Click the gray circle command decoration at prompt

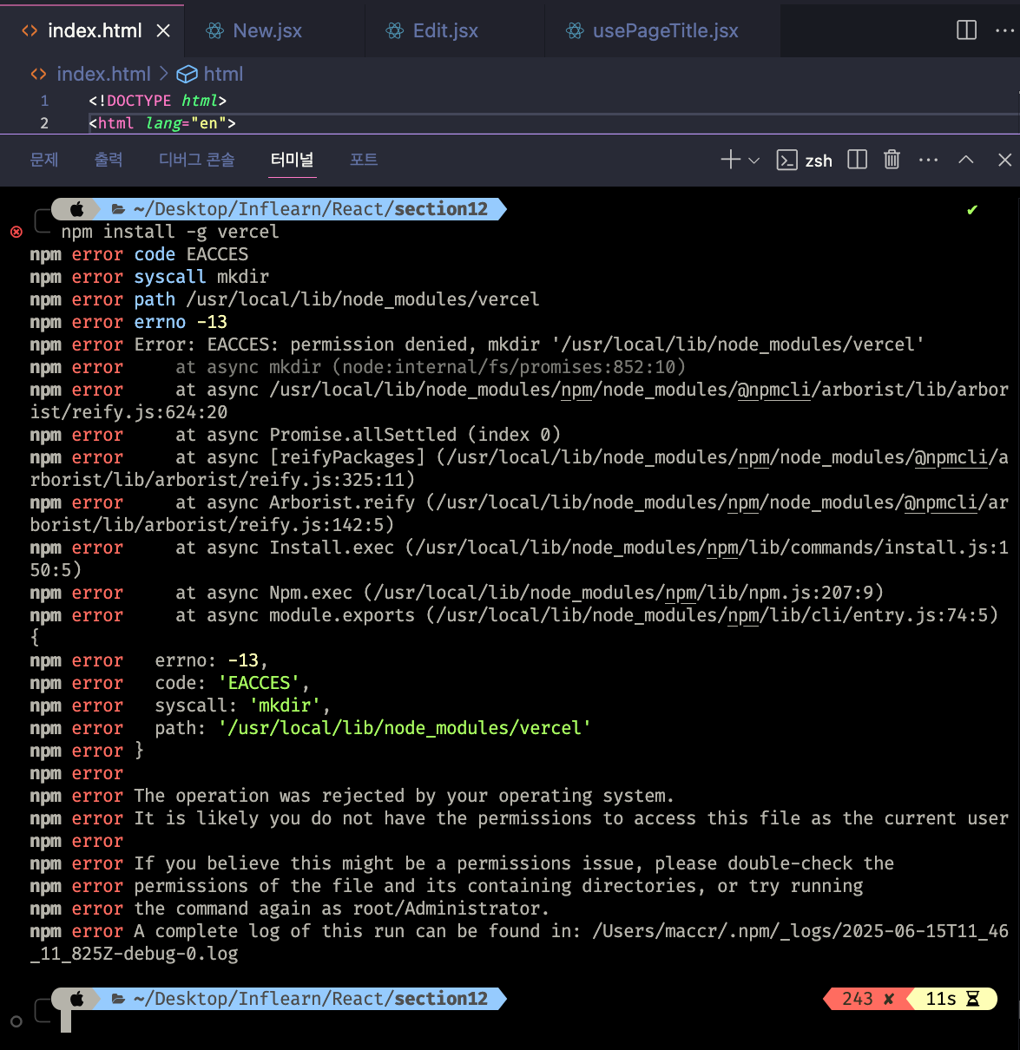16,1021
